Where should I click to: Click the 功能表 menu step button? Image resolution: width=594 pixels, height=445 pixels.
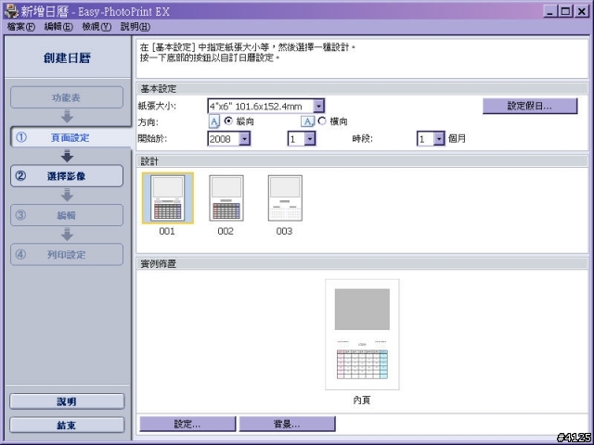click(67, 97)
